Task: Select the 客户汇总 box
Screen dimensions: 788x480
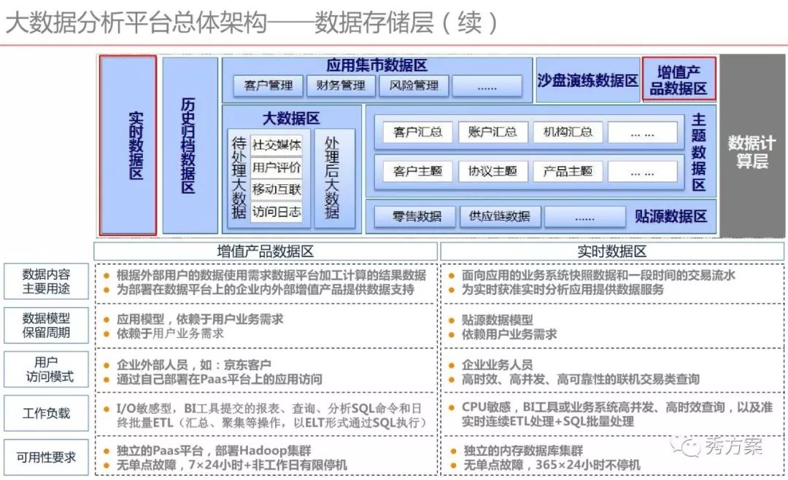Action: click(417, 132)
